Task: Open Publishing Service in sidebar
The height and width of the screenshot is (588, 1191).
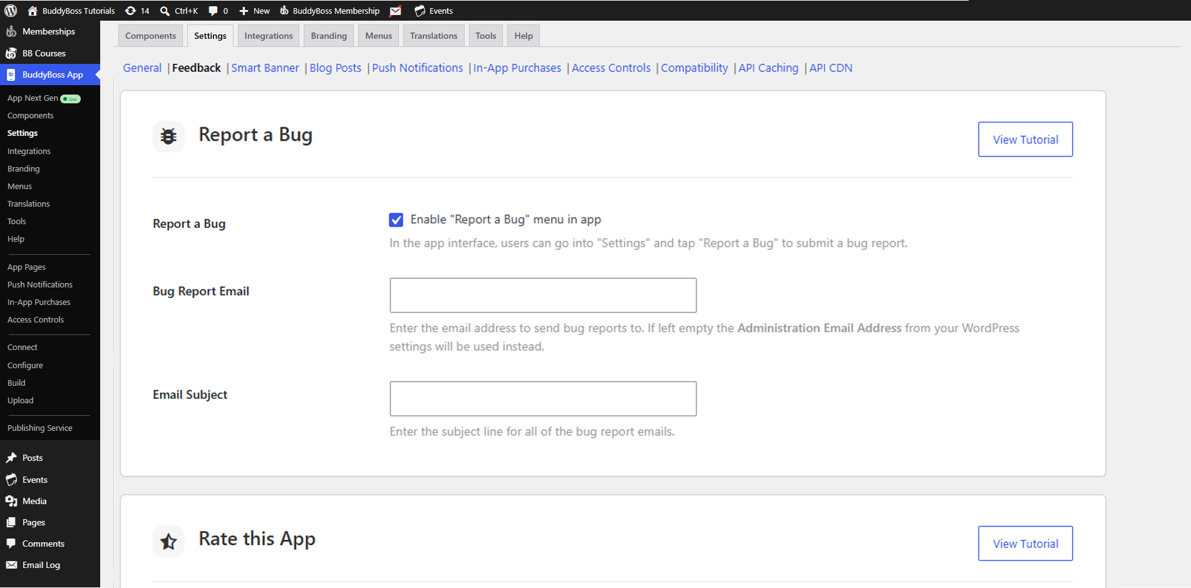Action: [x=40, y=428]
